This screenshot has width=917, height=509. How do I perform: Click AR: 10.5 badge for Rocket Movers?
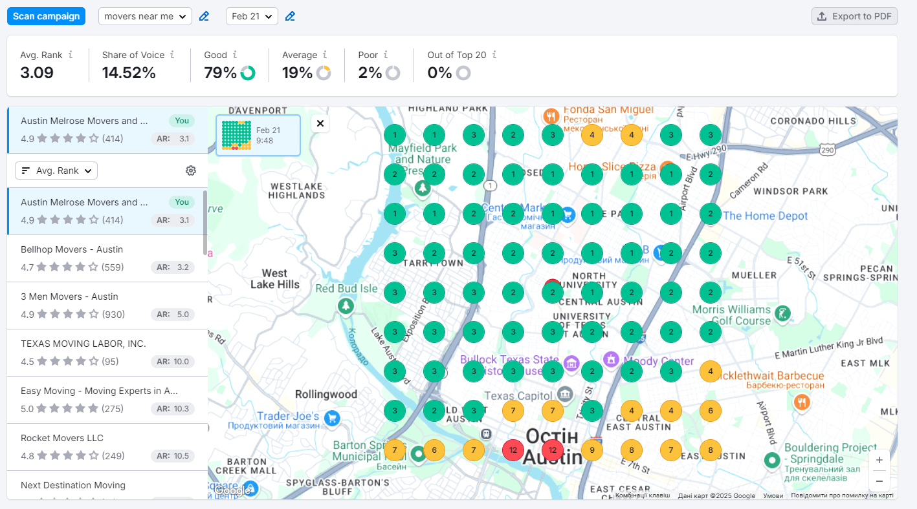point(173,456)
